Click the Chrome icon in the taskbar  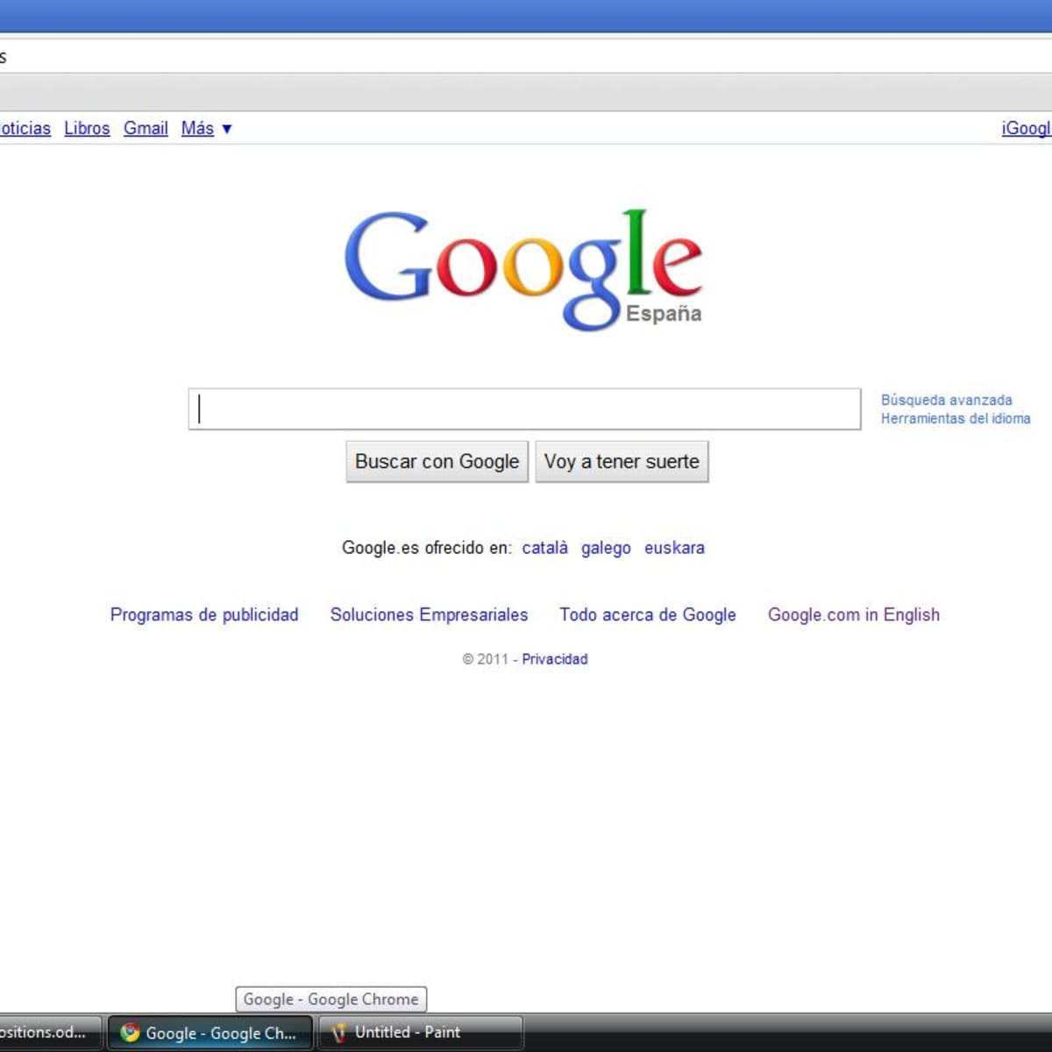[x=131, y=1033]
